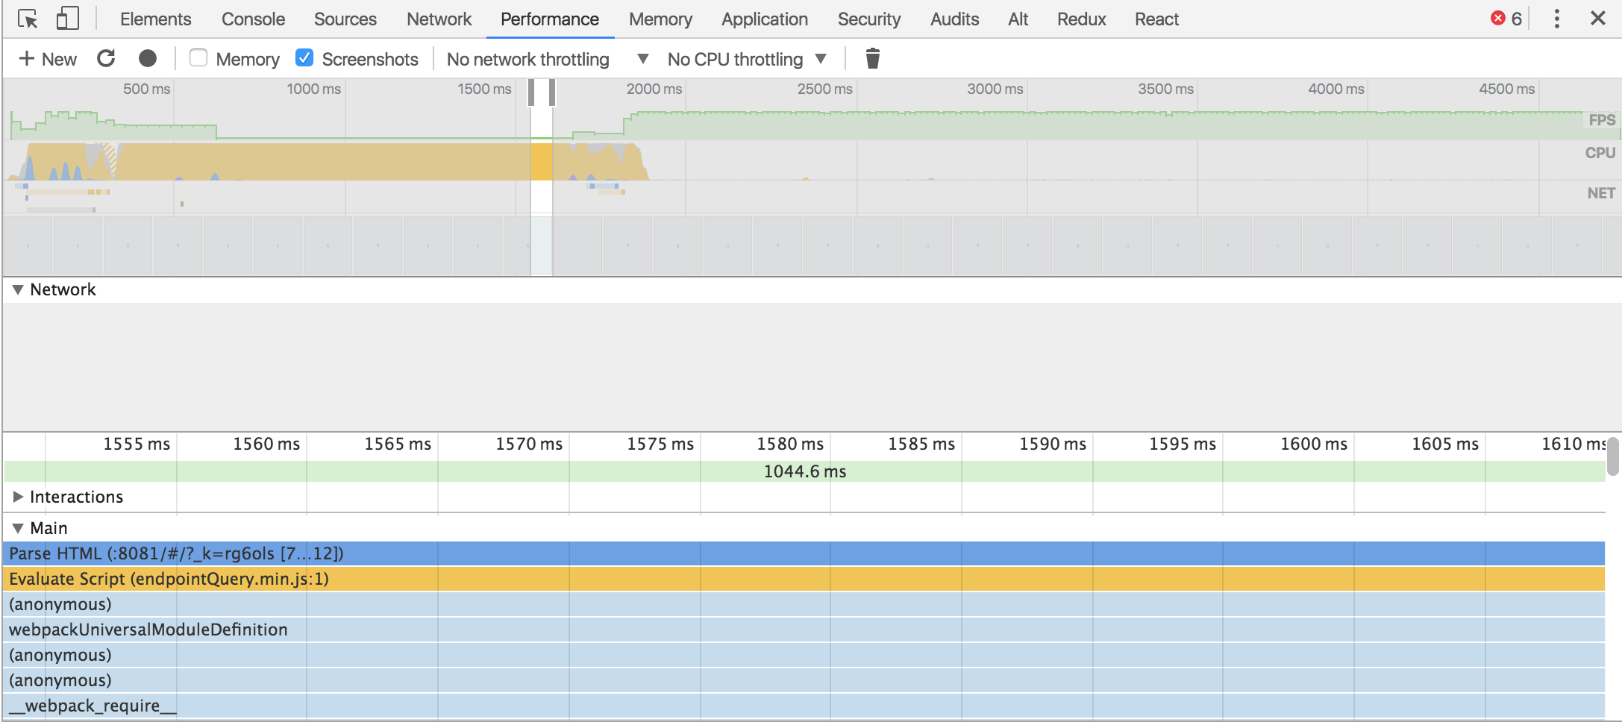Collapse the Network section
Screen dimensions: 1622x722
tap(18, 289)
